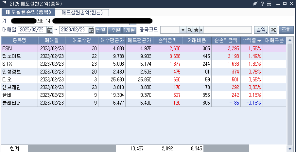The image size is (296, 152).
Task: Click the stock name text field
Action: point(227,30)
